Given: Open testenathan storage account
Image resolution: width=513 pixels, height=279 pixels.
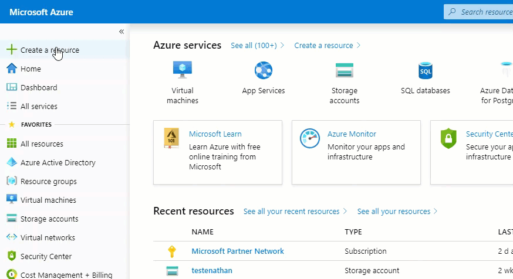Looking at the screenshot, I should click(x=212, y=271).
